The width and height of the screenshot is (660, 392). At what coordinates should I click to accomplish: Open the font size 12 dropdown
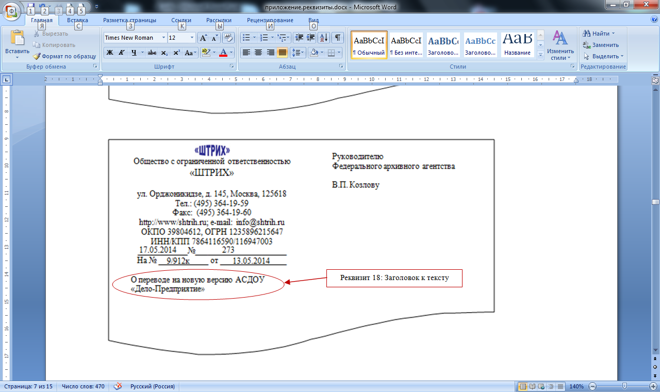192,38
